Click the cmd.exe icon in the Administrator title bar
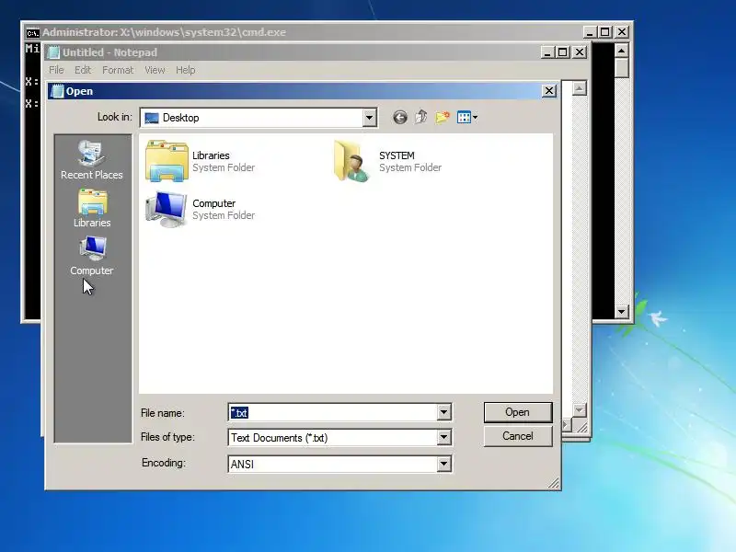This screenshot has height=552, width=736. [32, 33]
